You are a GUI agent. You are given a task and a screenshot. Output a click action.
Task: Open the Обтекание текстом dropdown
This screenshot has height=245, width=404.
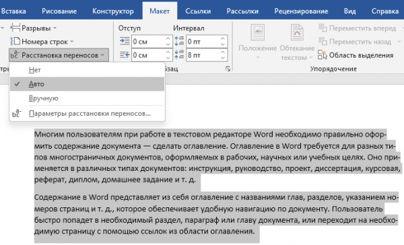297,42
